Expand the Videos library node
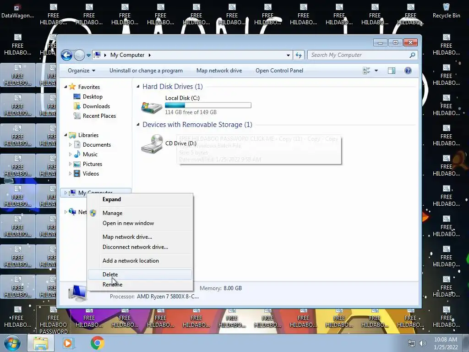Image resolution: width=469 pixels, height=352 pixels. (x=70, y=174)
